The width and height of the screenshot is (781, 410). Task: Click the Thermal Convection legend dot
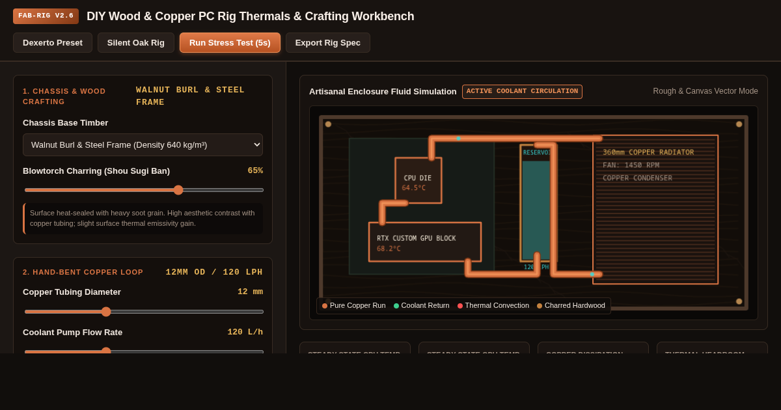[460, 306]
